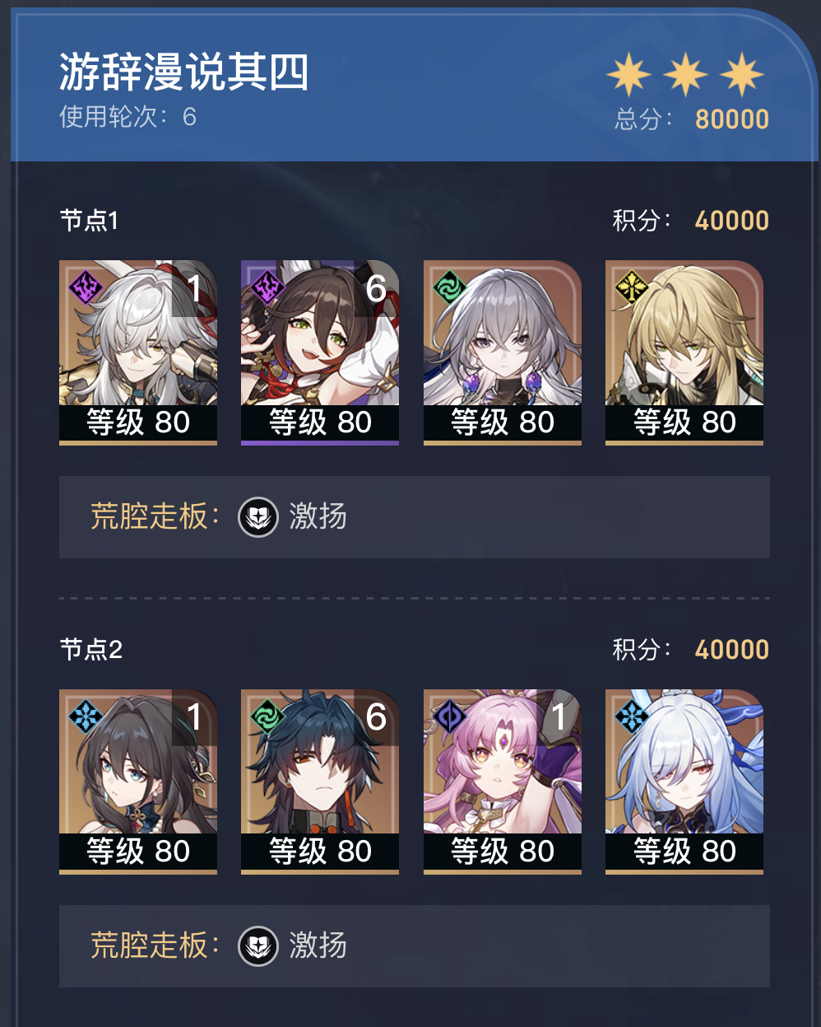
Task: Click the Ice icon on light-blue-haired character
Action: [x=632, y=717]
